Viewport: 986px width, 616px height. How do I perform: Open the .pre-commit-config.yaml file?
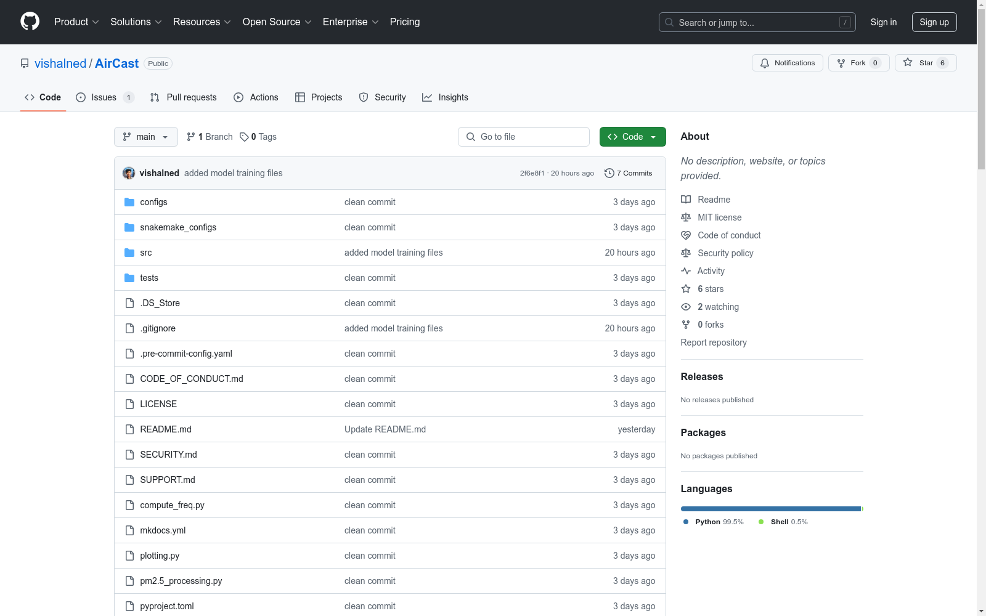click(186, 354)
